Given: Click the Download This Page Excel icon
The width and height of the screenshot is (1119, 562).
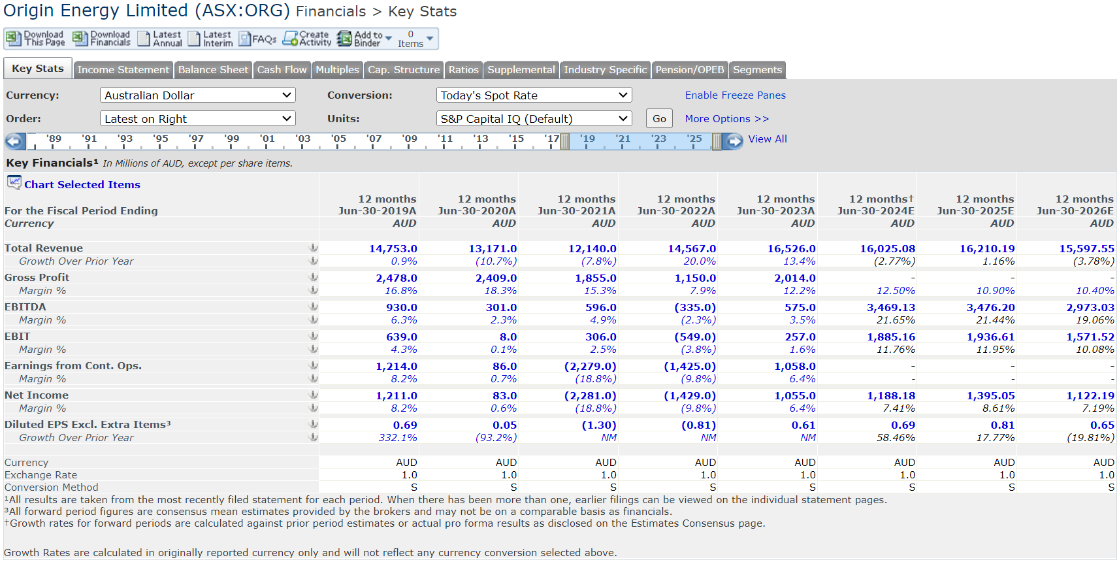Looking at the screenshot, I should click(x=13, y=39).
